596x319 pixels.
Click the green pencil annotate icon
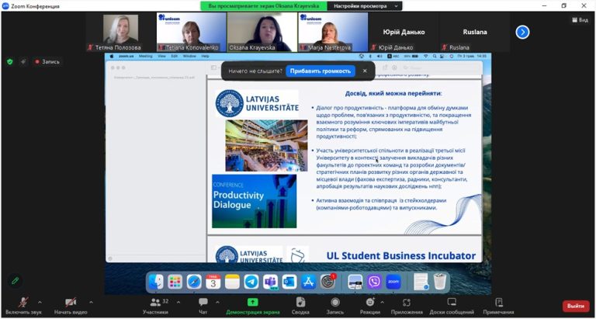(x=16, y=281)
